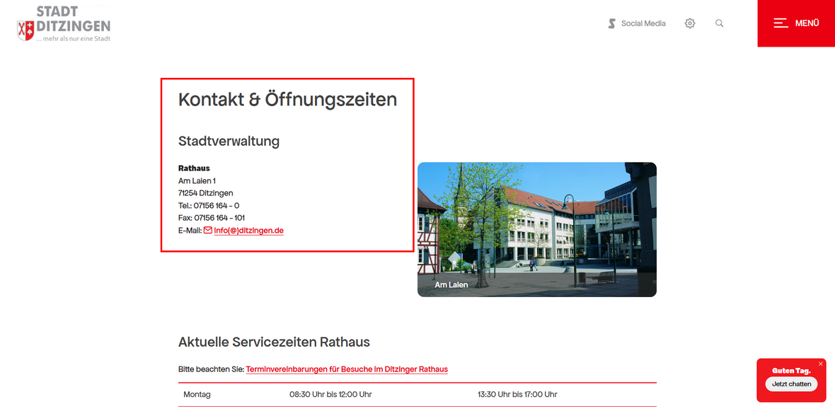Click the 'Am Lalen' Rathaus photo
This screenshot has width=835, height=411.
pos(537,228)
